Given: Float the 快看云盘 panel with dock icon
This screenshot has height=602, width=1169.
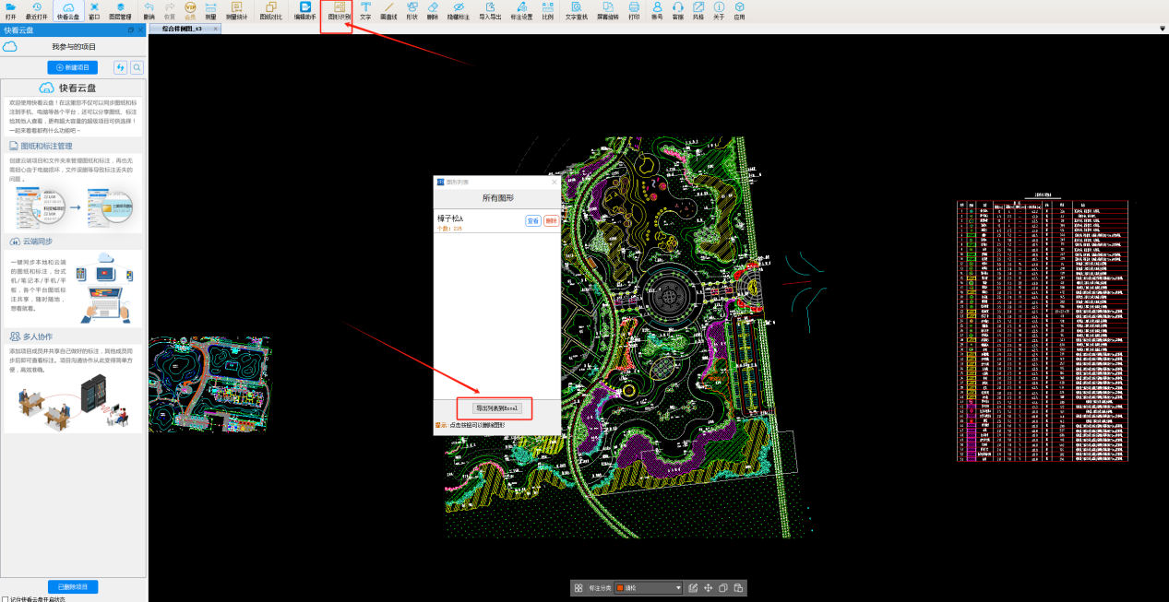Looking at the screenshot, I should [x=130, y=30].
